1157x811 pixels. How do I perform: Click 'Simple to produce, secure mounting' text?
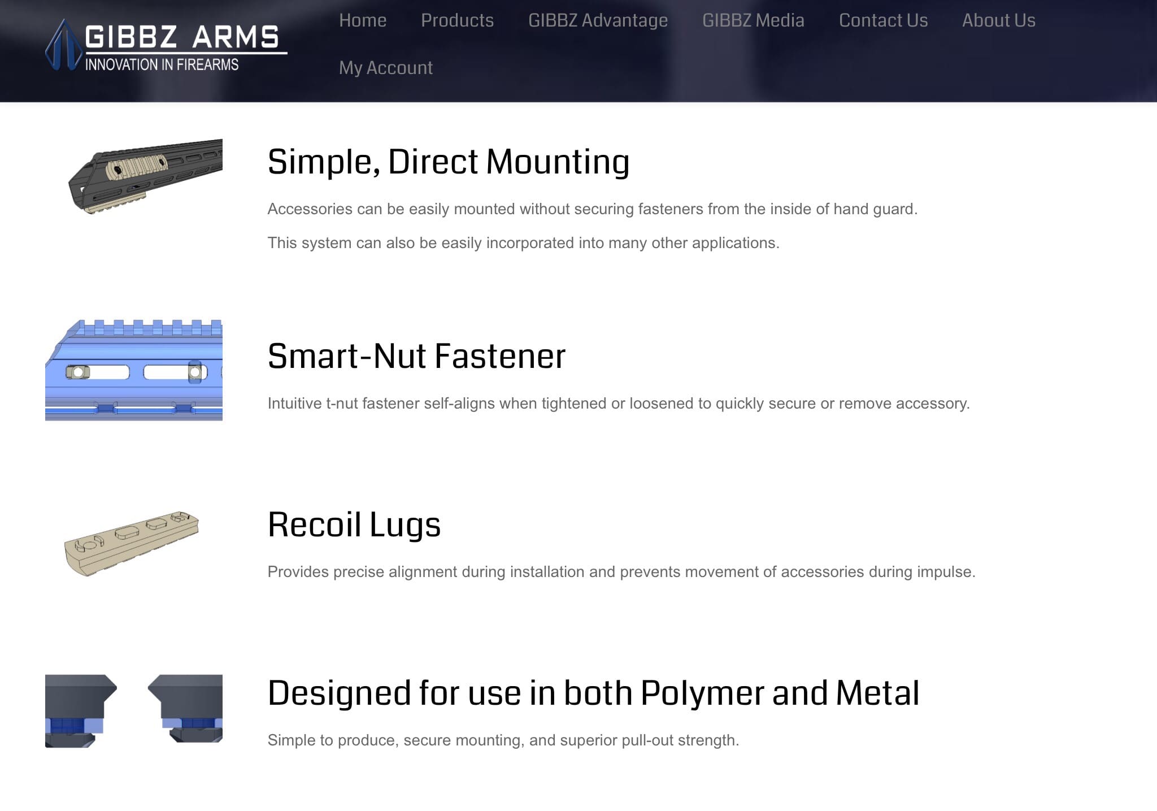click(x=503, y=740)
